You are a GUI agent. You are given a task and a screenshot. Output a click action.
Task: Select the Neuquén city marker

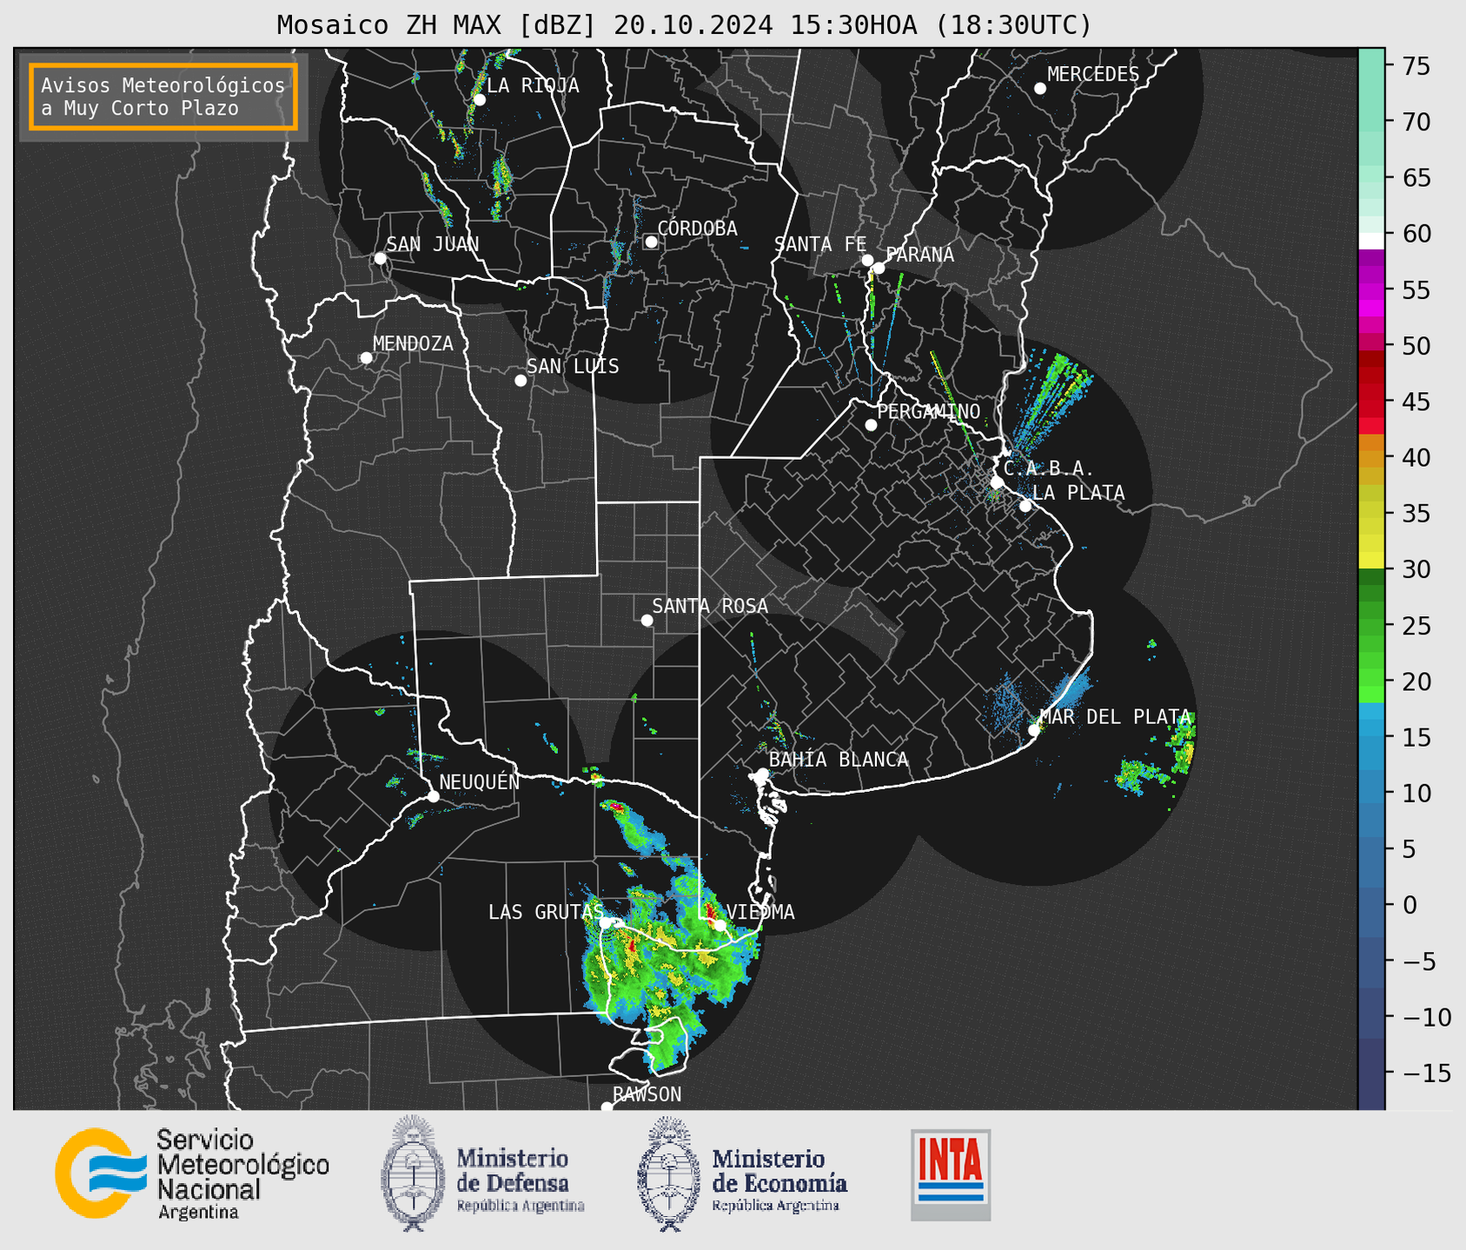[x=434, y=796]
